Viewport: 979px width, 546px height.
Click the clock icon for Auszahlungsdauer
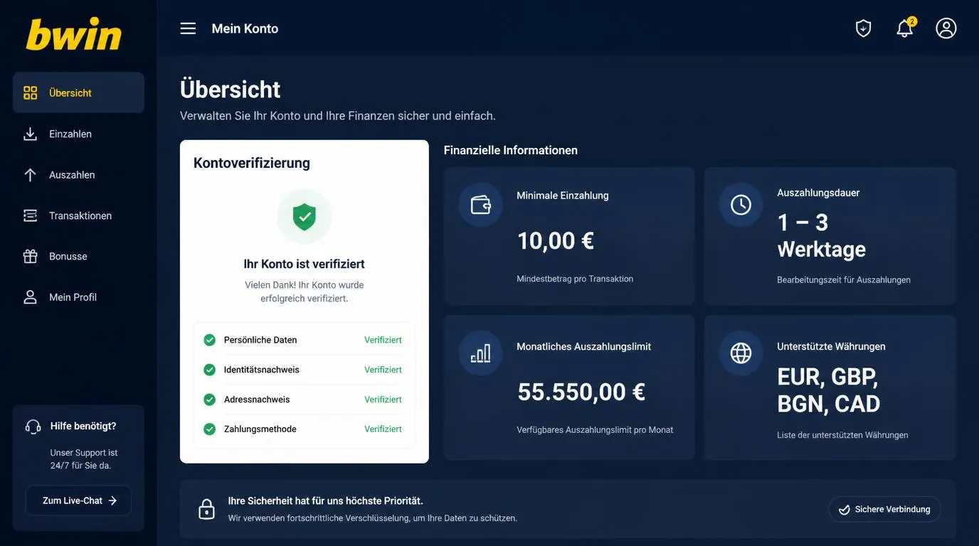click(741, 205)
